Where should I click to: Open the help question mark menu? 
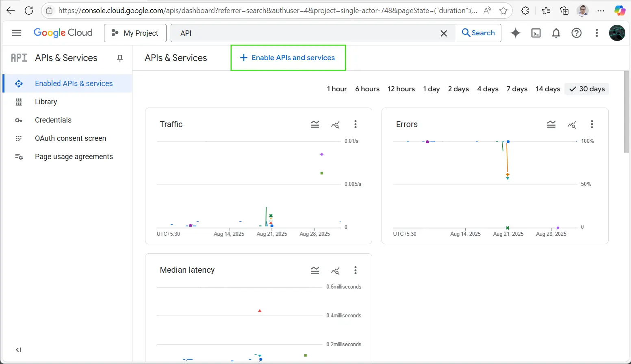(576, 33)
